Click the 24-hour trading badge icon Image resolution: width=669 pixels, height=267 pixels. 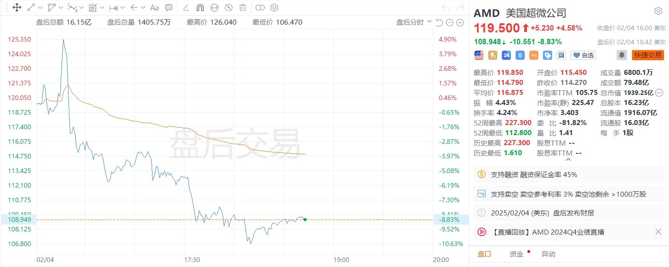point(506,55)
